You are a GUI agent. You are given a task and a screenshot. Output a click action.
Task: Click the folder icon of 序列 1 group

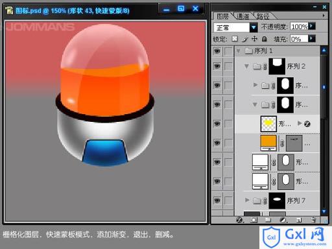[248, 51]
